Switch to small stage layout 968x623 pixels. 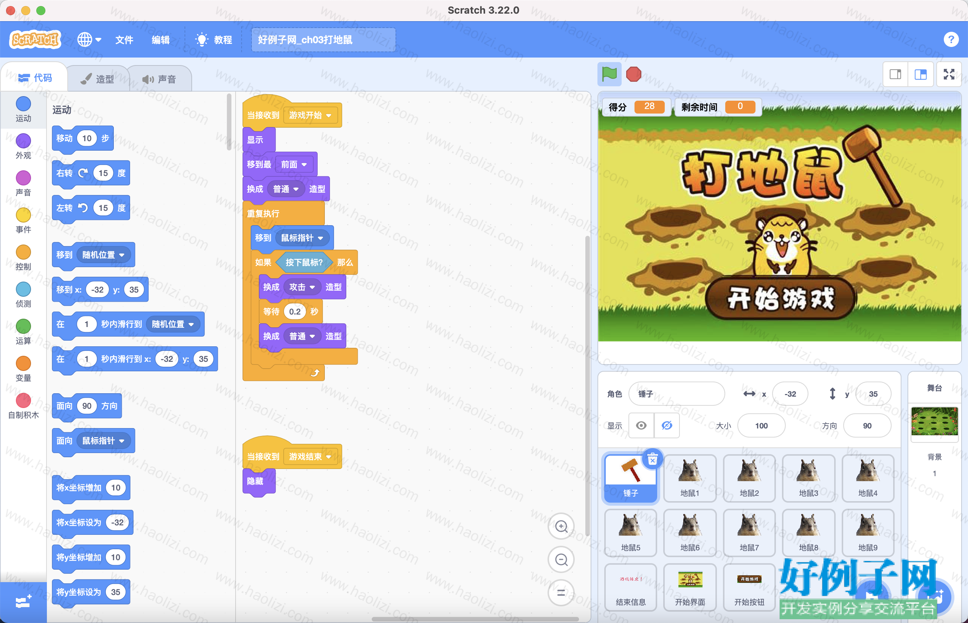click(x=895, y=74)
